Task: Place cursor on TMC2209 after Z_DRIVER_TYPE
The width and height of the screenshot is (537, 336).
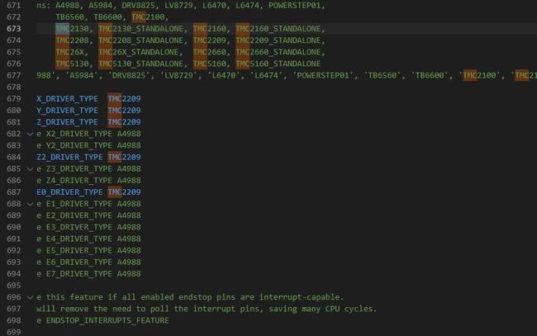Action: [x=125, y=121]
